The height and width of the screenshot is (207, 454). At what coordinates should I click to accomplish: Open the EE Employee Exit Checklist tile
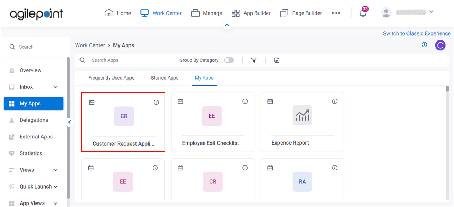tap(212, 116)
